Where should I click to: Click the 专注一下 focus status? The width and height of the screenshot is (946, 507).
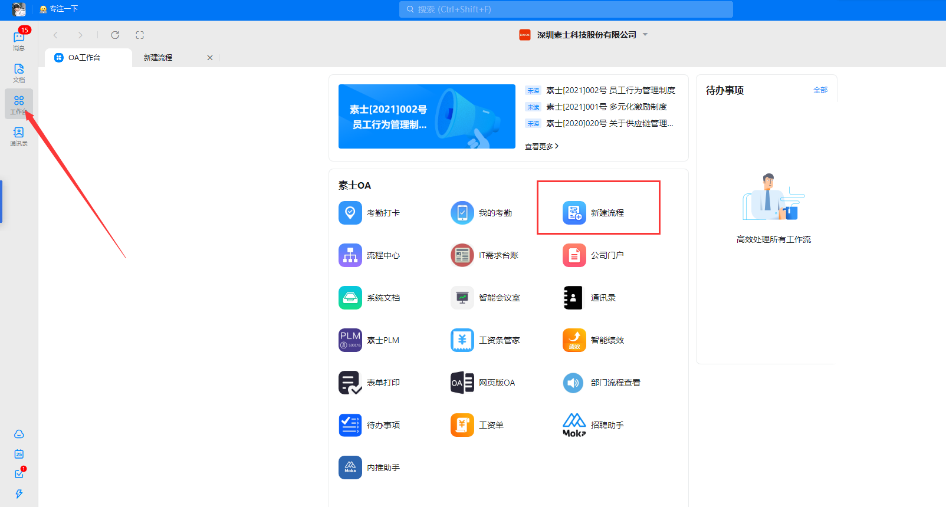coord(58,9)
